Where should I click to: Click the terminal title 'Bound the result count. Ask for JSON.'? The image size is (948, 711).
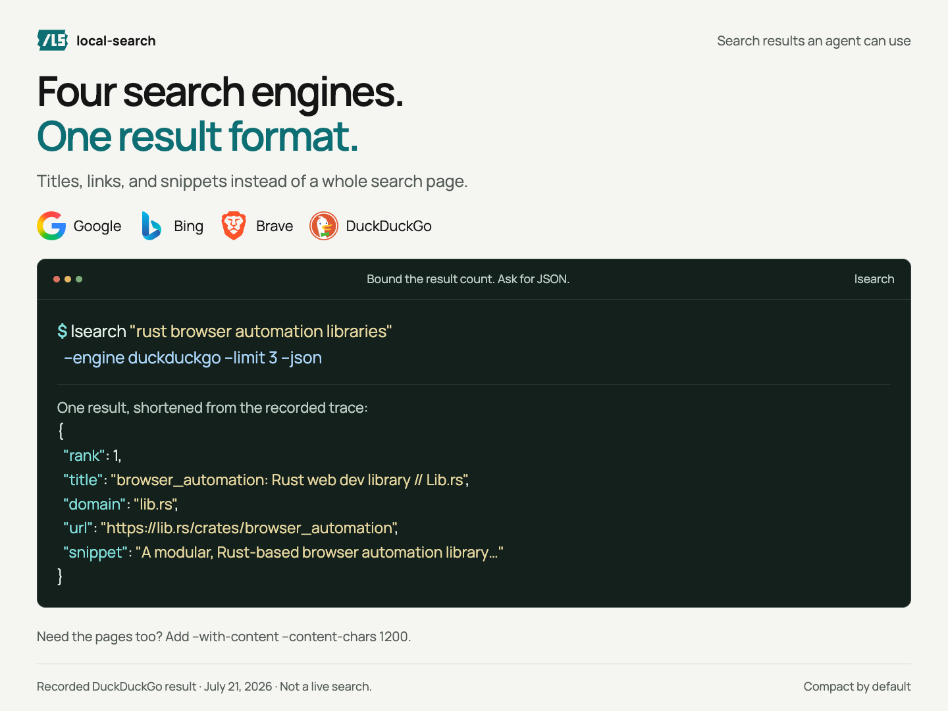click(468, 279)
